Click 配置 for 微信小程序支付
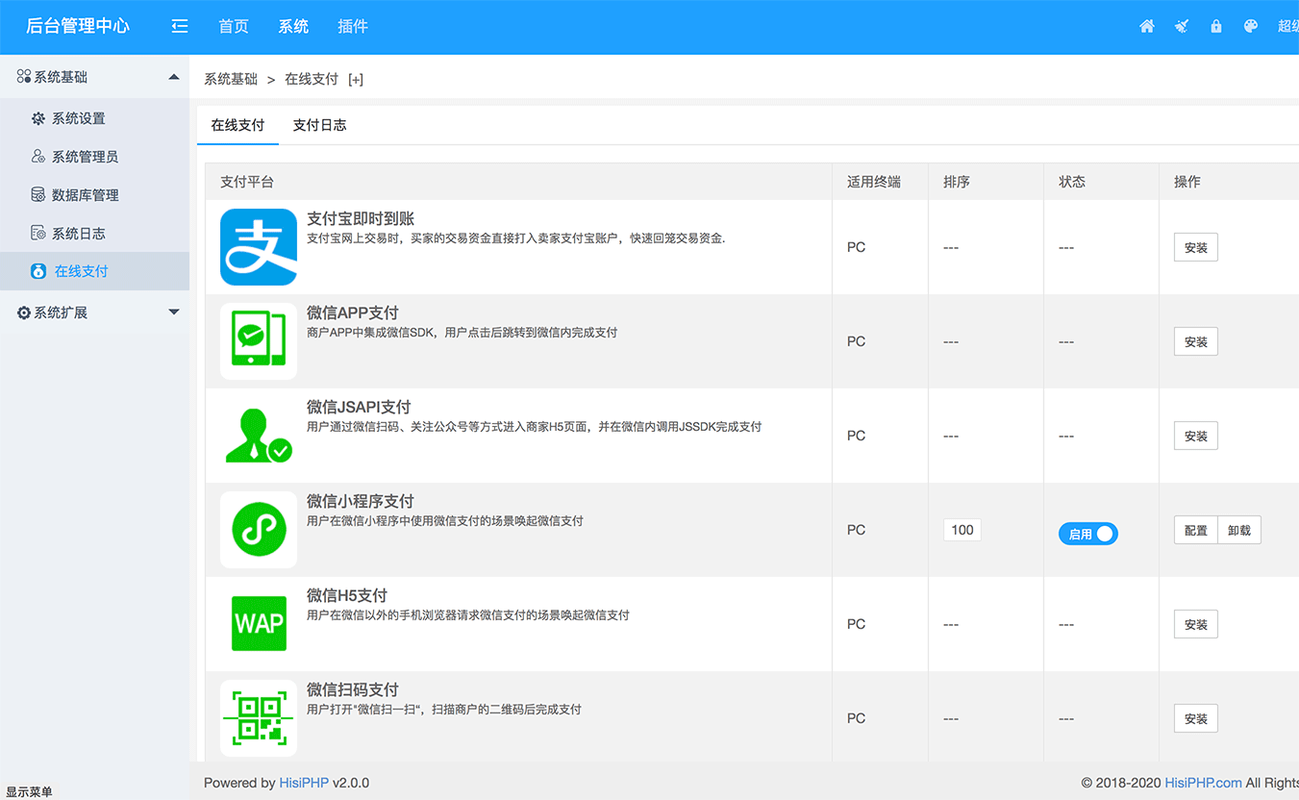1299x800 pixels. (1195, 530)
